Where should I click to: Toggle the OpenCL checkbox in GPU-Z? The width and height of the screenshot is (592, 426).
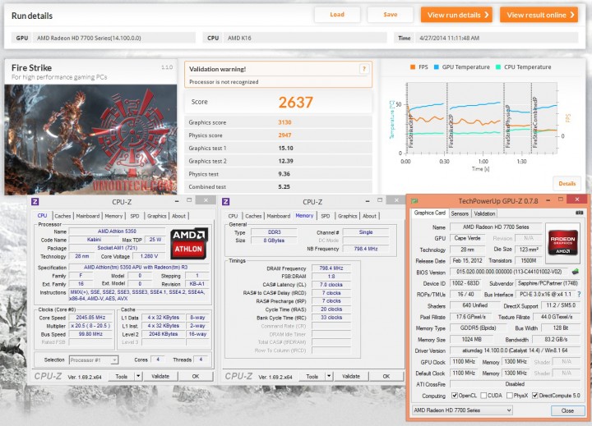pos(455,396)
